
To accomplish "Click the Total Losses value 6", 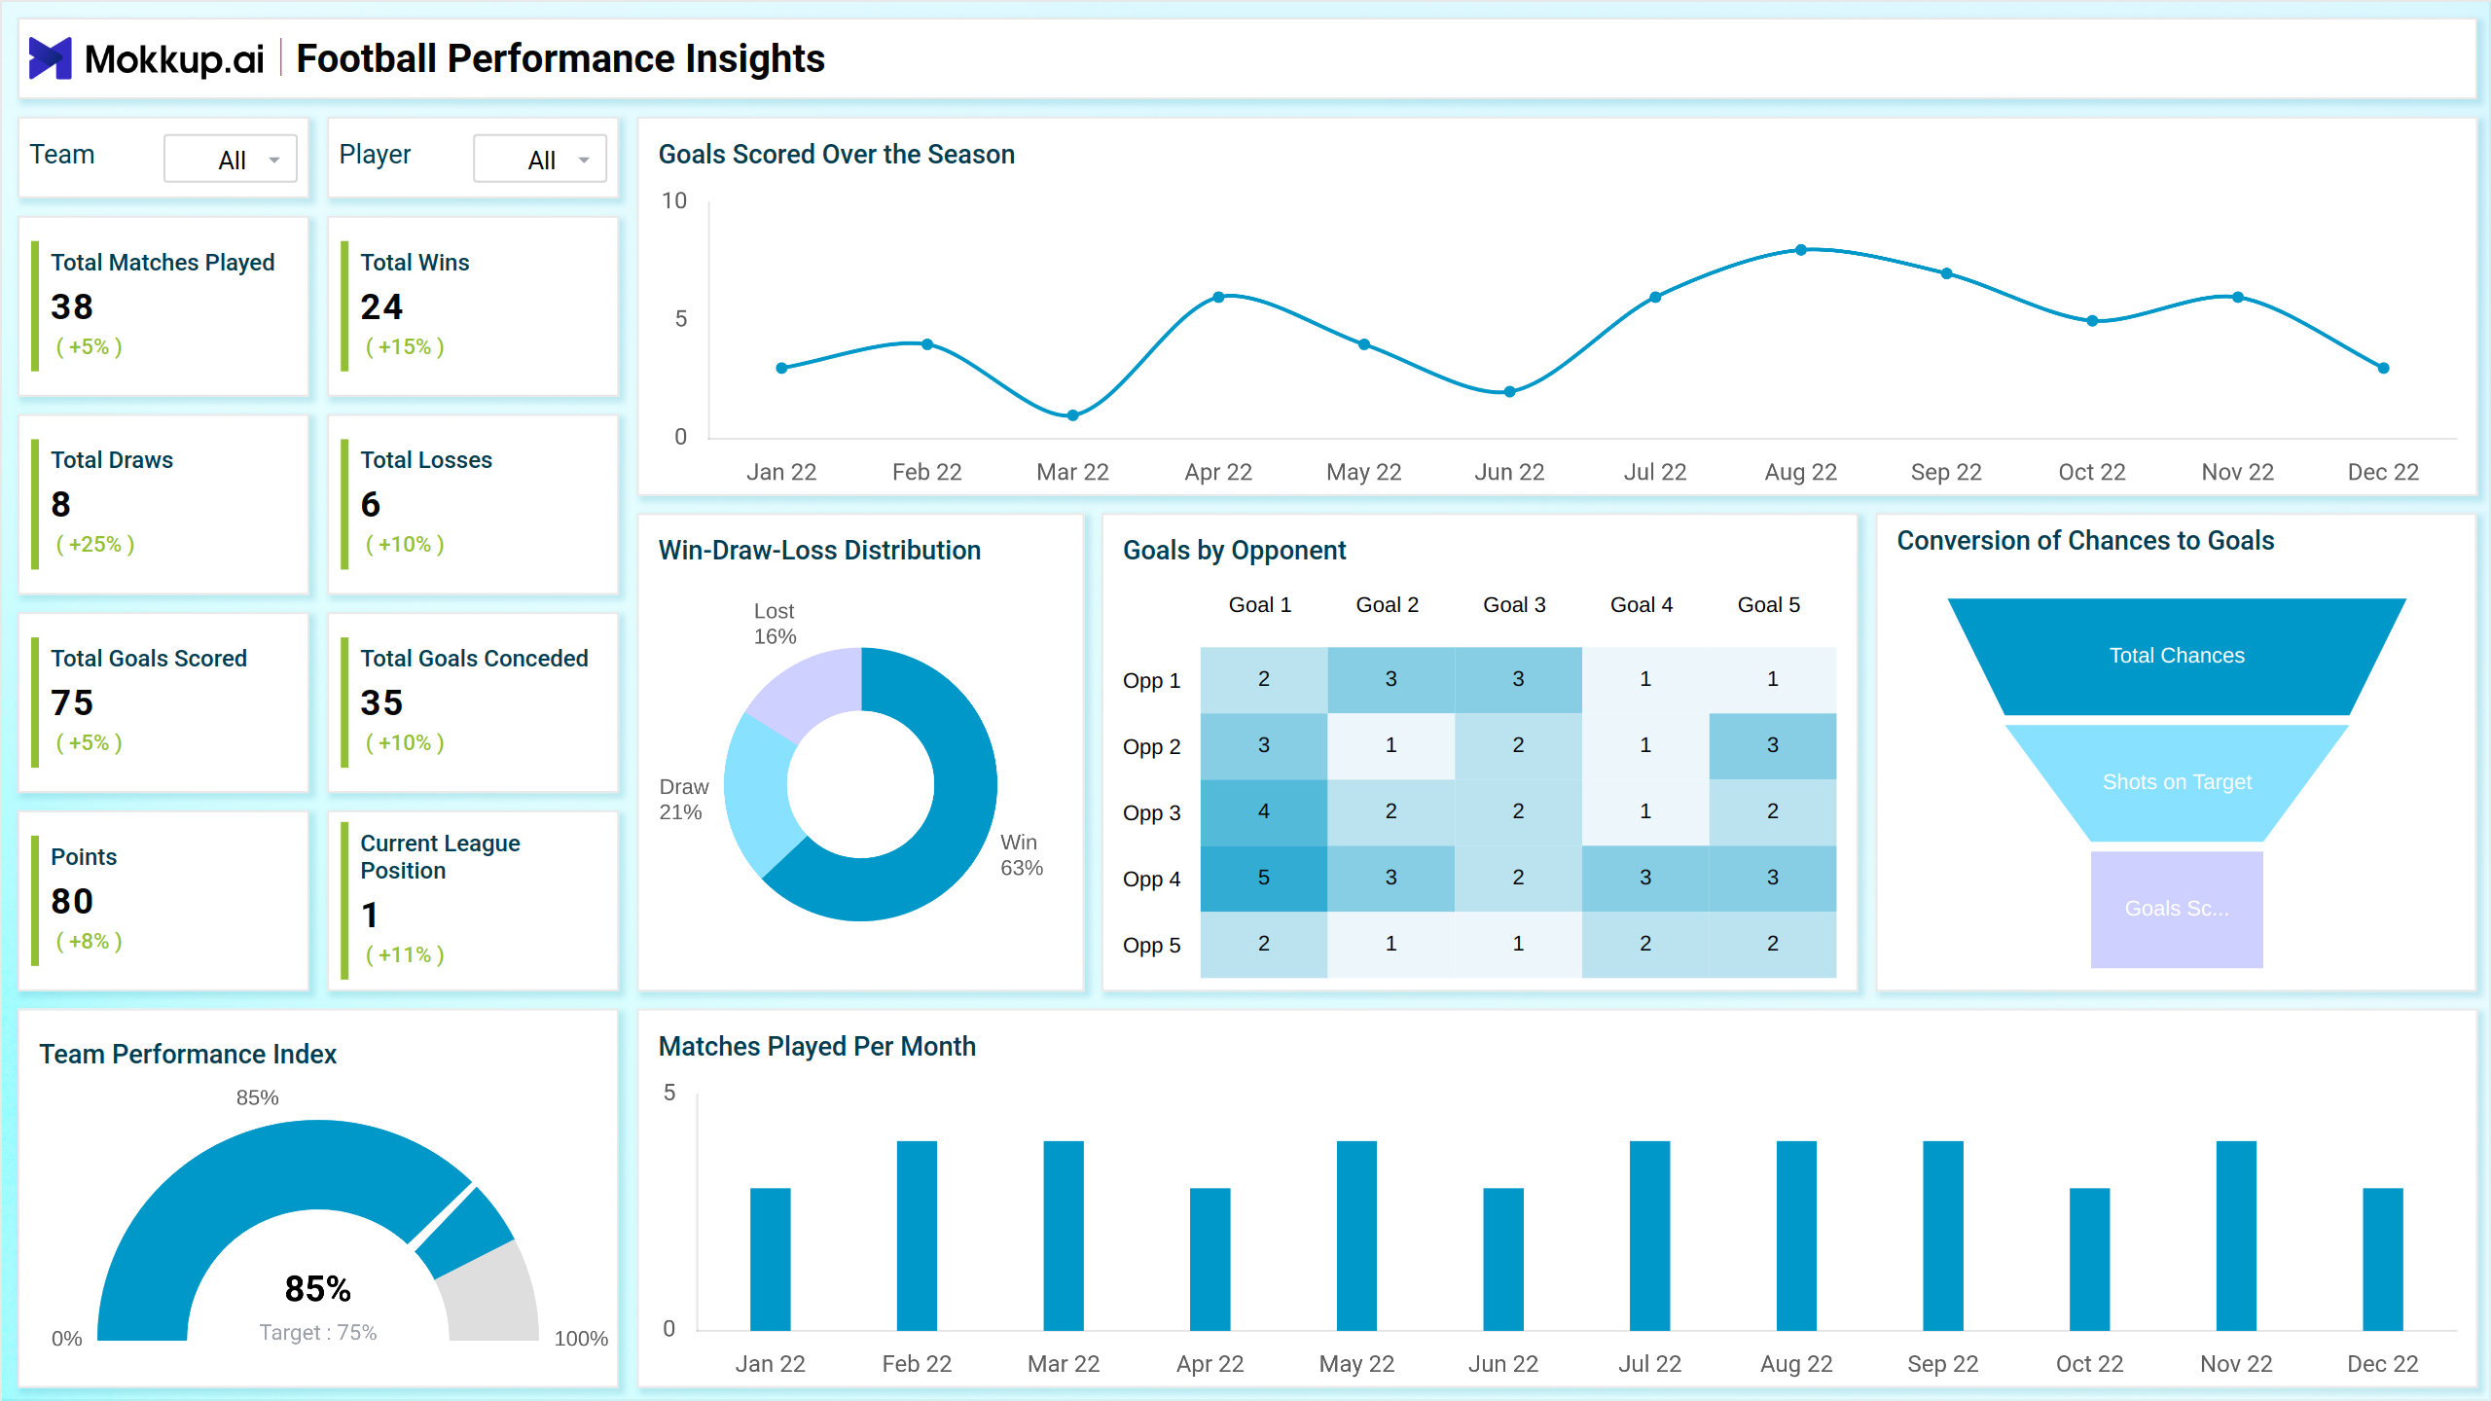I will 371,505.
